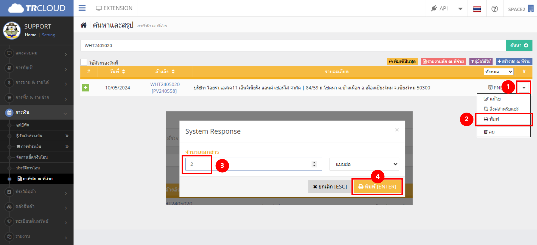Expand the การบัญชี accounting sidebar menu

pos(37,68)
